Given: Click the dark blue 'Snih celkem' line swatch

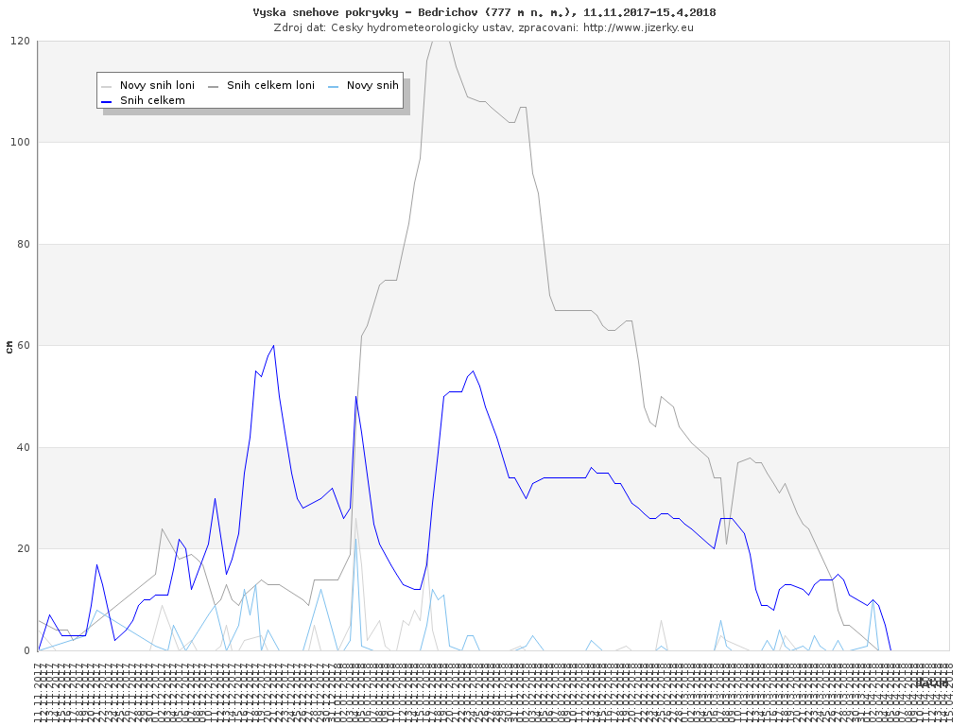Looking at the screenshot, I should click(x=107, y=100).
